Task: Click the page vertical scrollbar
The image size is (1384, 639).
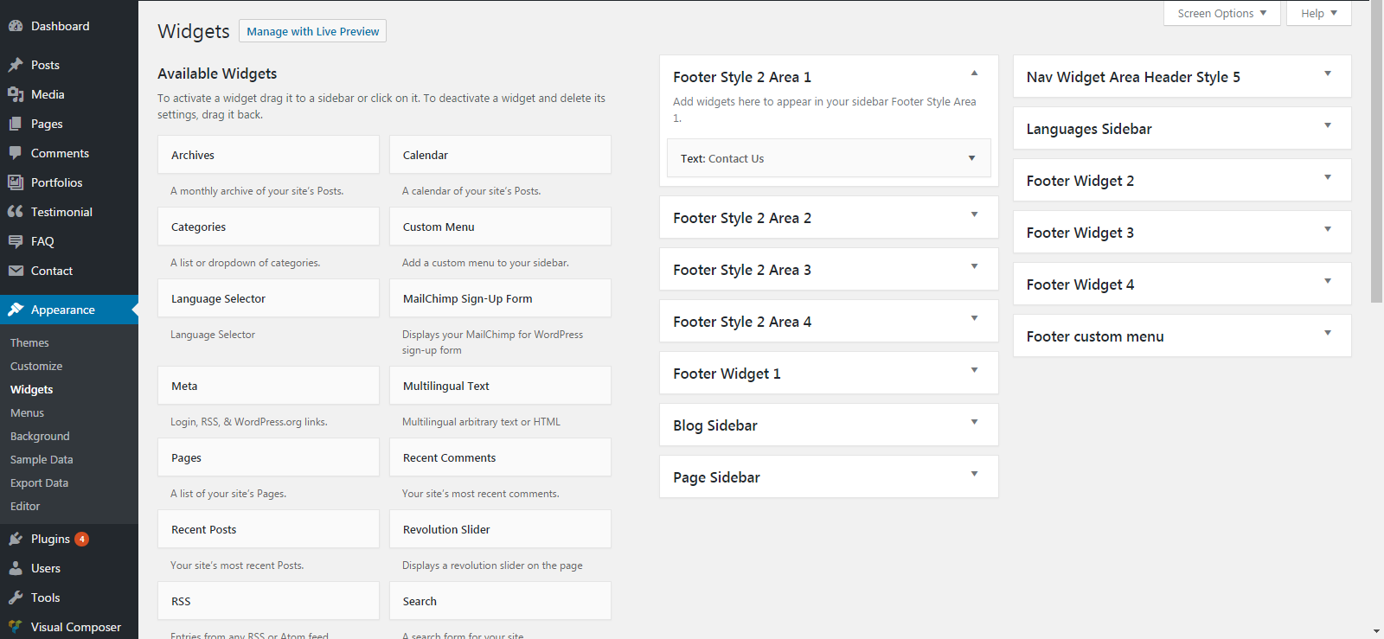Action: [1376, 152]
